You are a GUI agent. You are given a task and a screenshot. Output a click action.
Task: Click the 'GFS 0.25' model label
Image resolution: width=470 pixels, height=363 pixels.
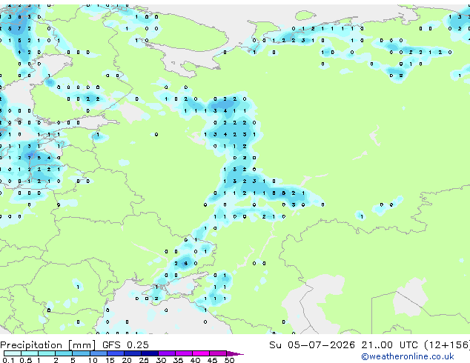click(125, 345)
